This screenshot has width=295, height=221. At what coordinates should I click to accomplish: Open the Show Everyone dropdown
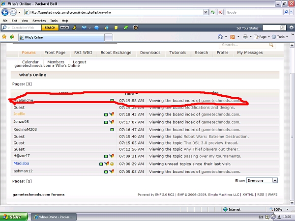pyautogui.click(x=262, y=180)
